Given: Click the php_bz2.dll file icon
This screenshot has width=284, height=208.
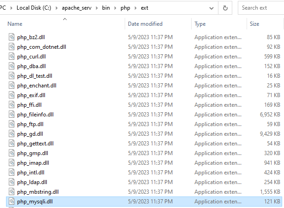Looking at the screenshot, I should [x=12, y=37].
